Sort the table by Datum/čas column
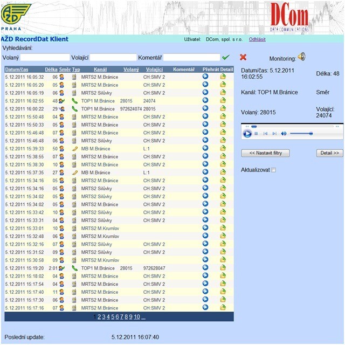The image size is (345, 345). pyautogui.click(x=17, y=70)
